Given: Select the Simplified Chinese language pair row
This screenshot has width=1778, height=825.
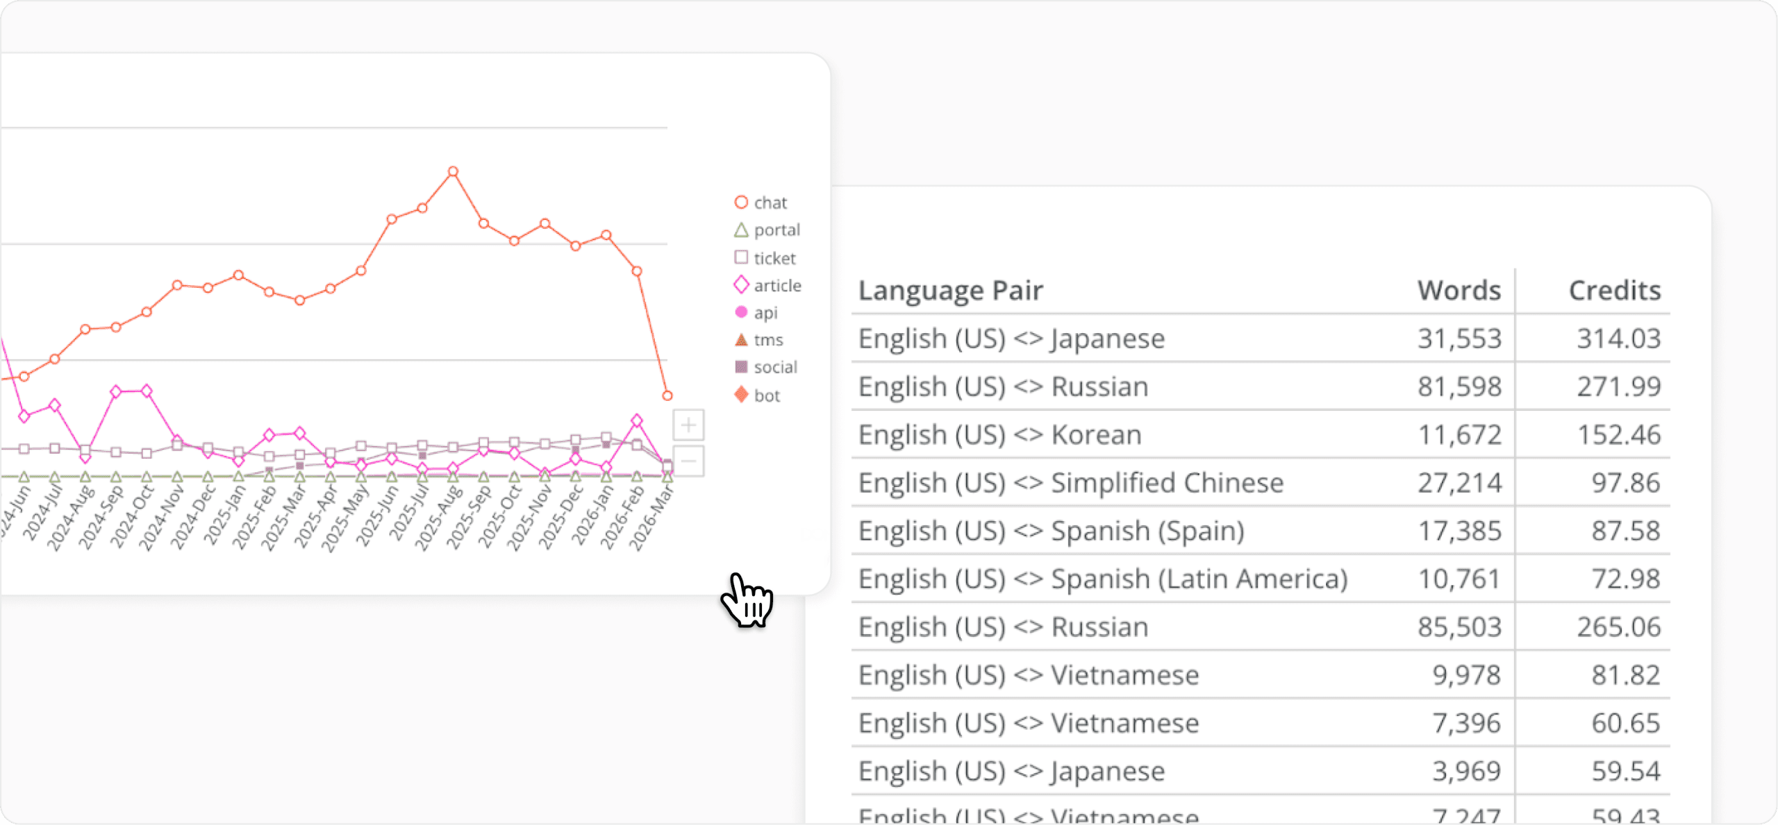Looking at the screenshot, I should 1070,483.
